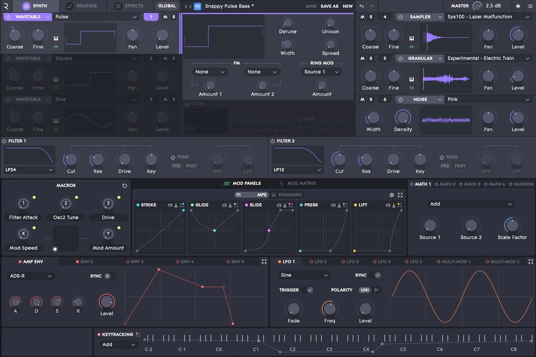This screenshot has height=357, width=536.
Task: Switch to the Effects tab
Action: (129, 6)
